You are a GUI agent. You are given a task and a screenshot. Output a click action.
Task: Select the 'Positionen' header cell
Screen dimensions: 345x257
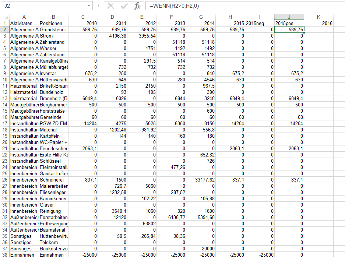[53, 23]
